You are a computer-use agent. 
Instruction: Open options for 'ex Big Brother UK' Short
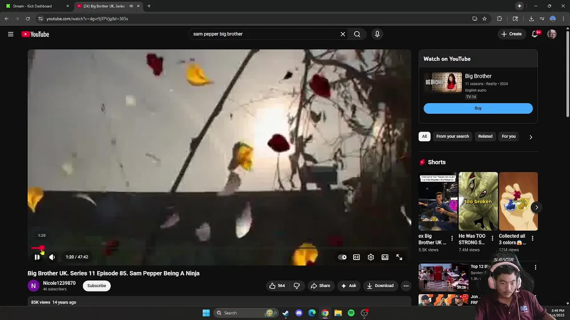coord(452,239)
